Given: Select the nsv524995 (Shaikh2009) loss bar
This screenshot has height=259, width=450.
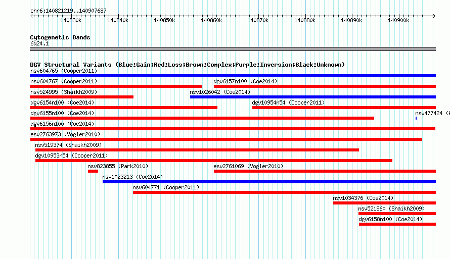Looking at the screenshot, I should (x=81, y=97).
